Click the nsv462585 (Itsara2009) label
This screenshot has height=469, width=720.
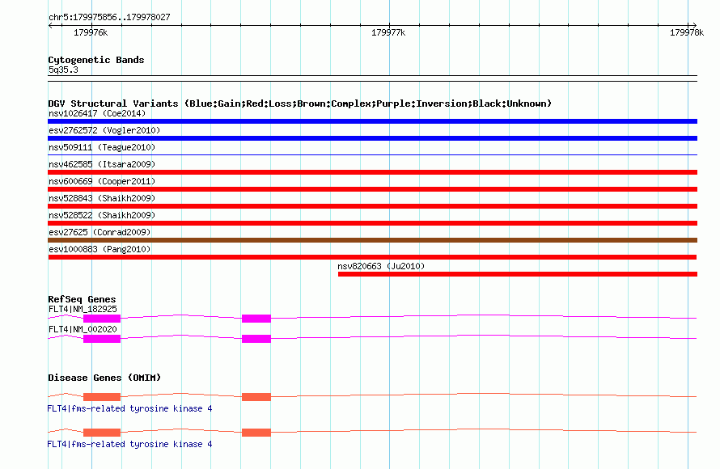tap(102, 164)
